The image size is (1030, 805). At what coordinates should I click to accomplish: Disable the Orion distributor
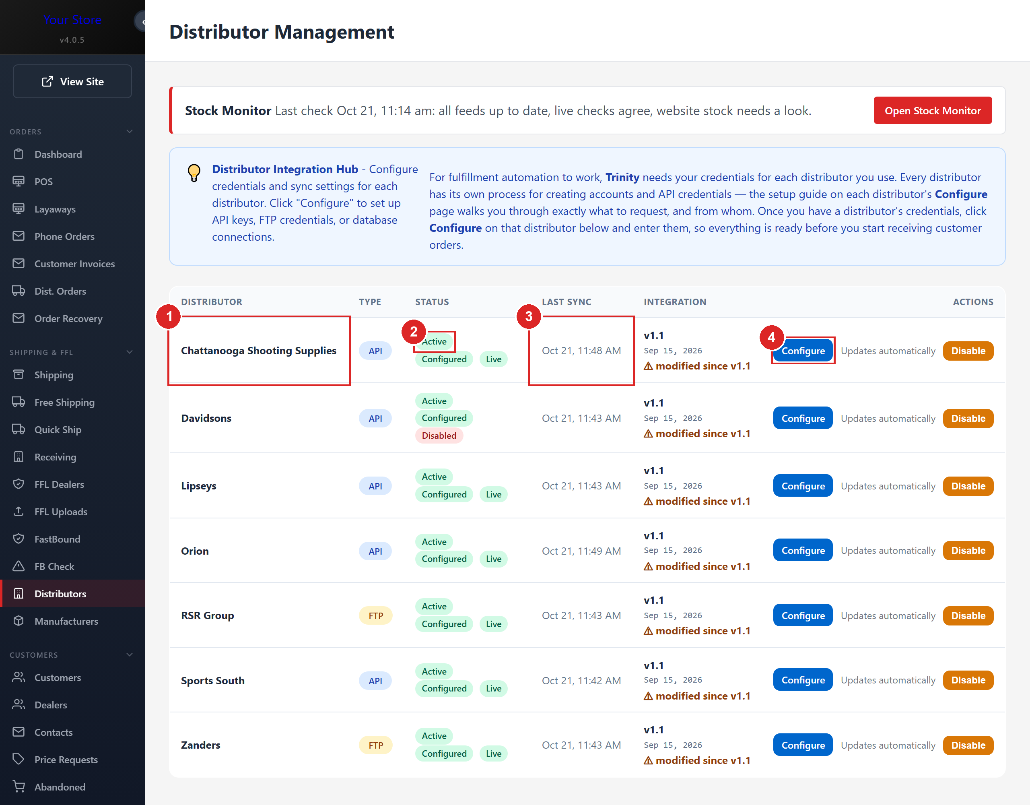[968, 551]
